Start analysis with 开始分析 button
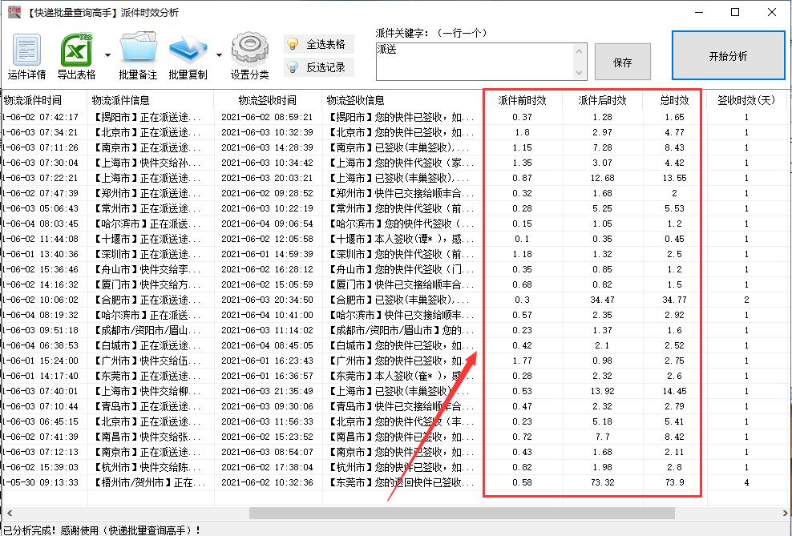The image size is (792, 536). pyautogui.click(x=728, y=55)
